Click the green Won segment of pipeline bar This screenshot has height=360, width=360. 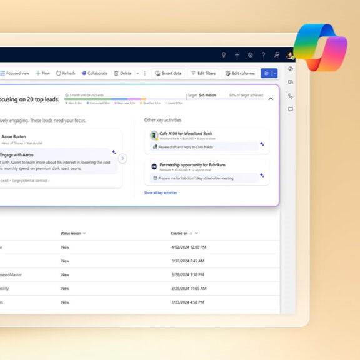87,99
